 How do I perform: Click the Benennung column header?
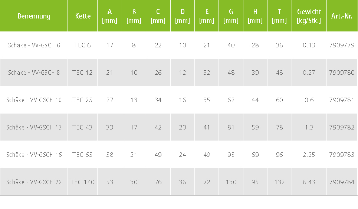34,16
